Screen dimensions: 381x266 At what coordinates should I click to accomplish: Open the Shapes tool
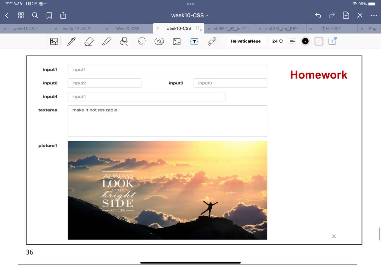click(x=124, y=41)
